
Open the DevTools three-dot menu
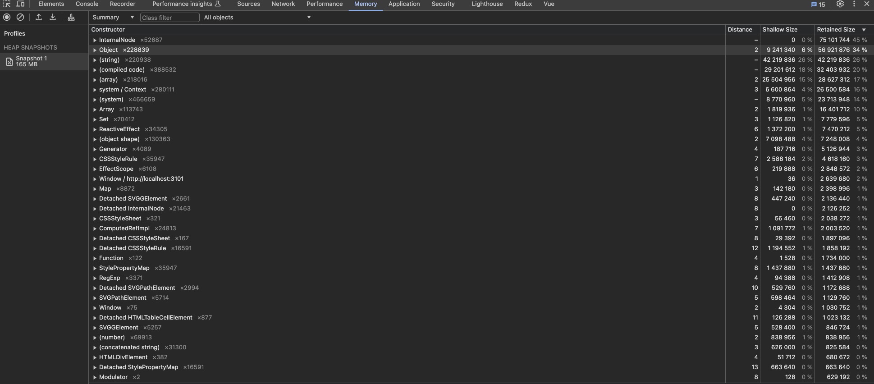tap(854, 4)
